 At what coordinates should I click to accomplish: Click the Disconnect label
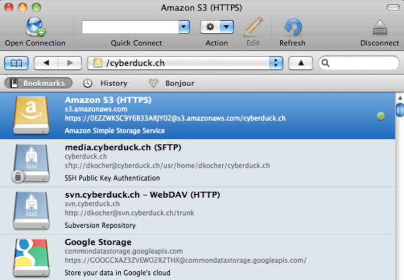tap(380, 43)
